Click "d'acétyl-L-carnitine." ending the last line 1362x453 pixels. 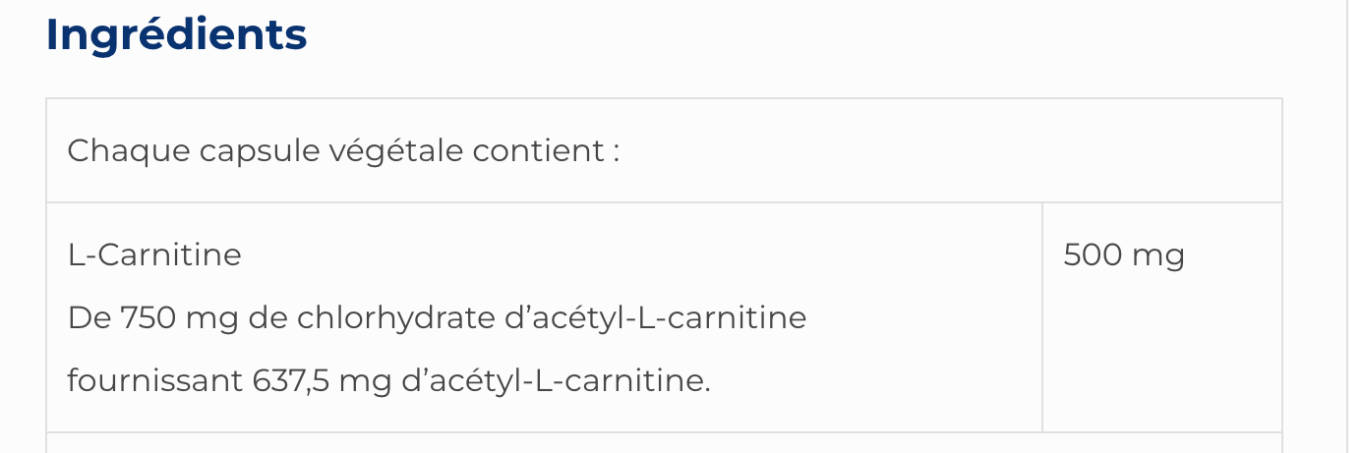coord(557,380)
